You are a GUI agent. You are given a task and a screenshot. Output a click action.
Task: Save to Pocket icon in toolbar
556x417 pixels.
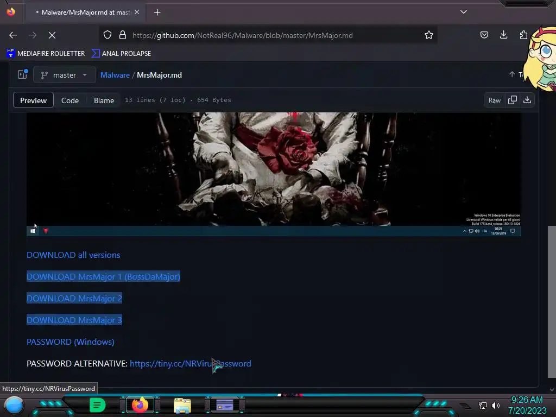(484, 35)
